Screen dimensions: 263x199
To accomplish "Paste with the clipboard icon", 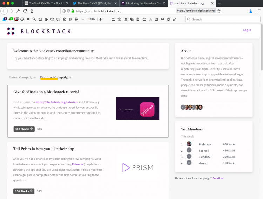I will (138, 19).
